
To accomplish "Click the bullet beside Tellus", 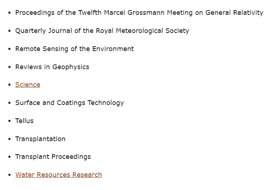I will point(9,121).
